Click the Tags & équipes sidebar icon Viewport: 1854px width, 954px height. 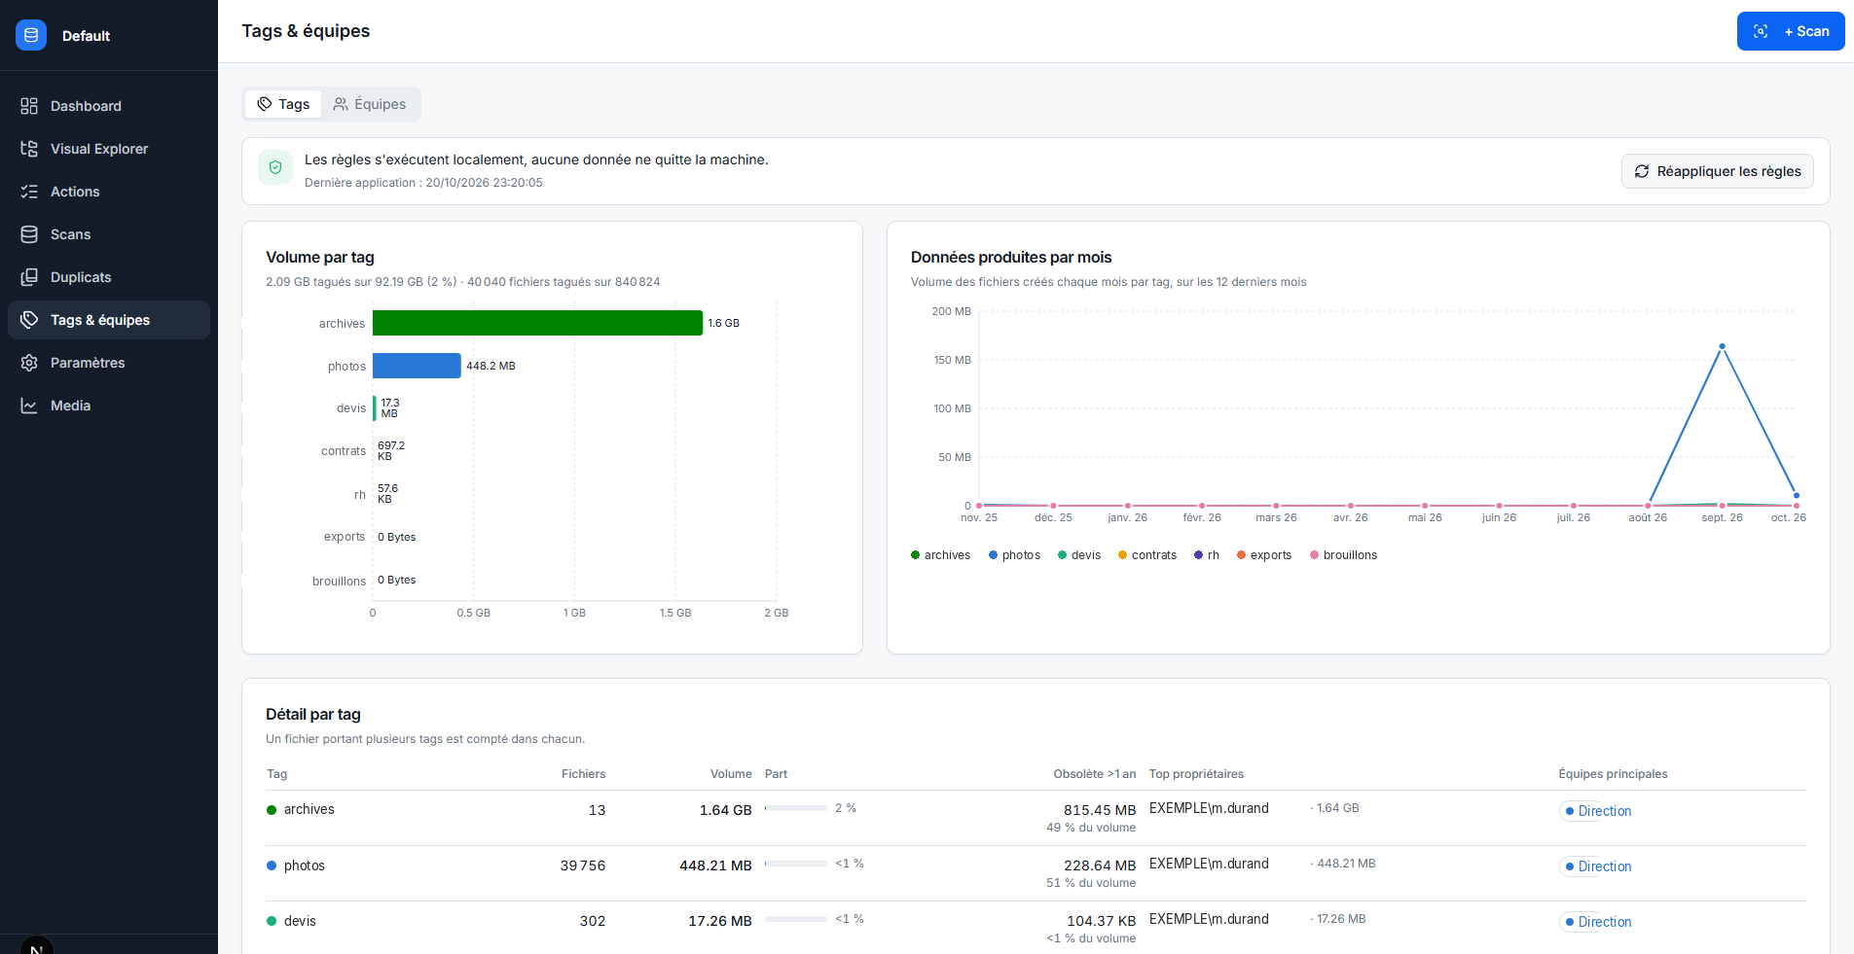[x=29, y=320]
